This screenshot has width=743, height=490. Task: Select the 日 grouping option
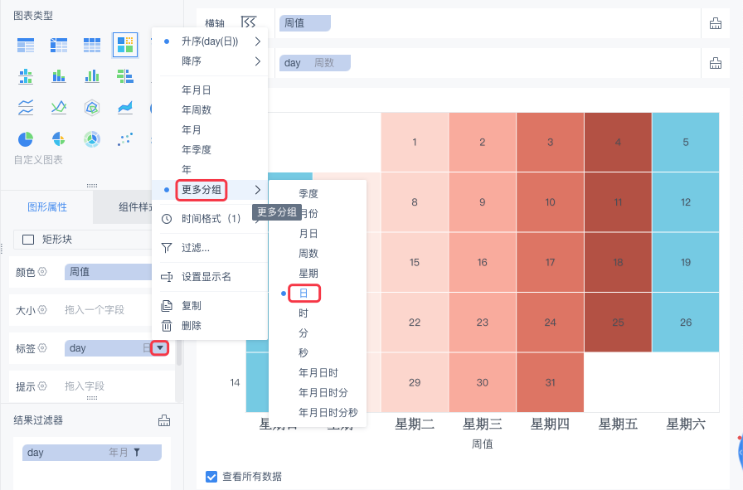tap(303, 293)
